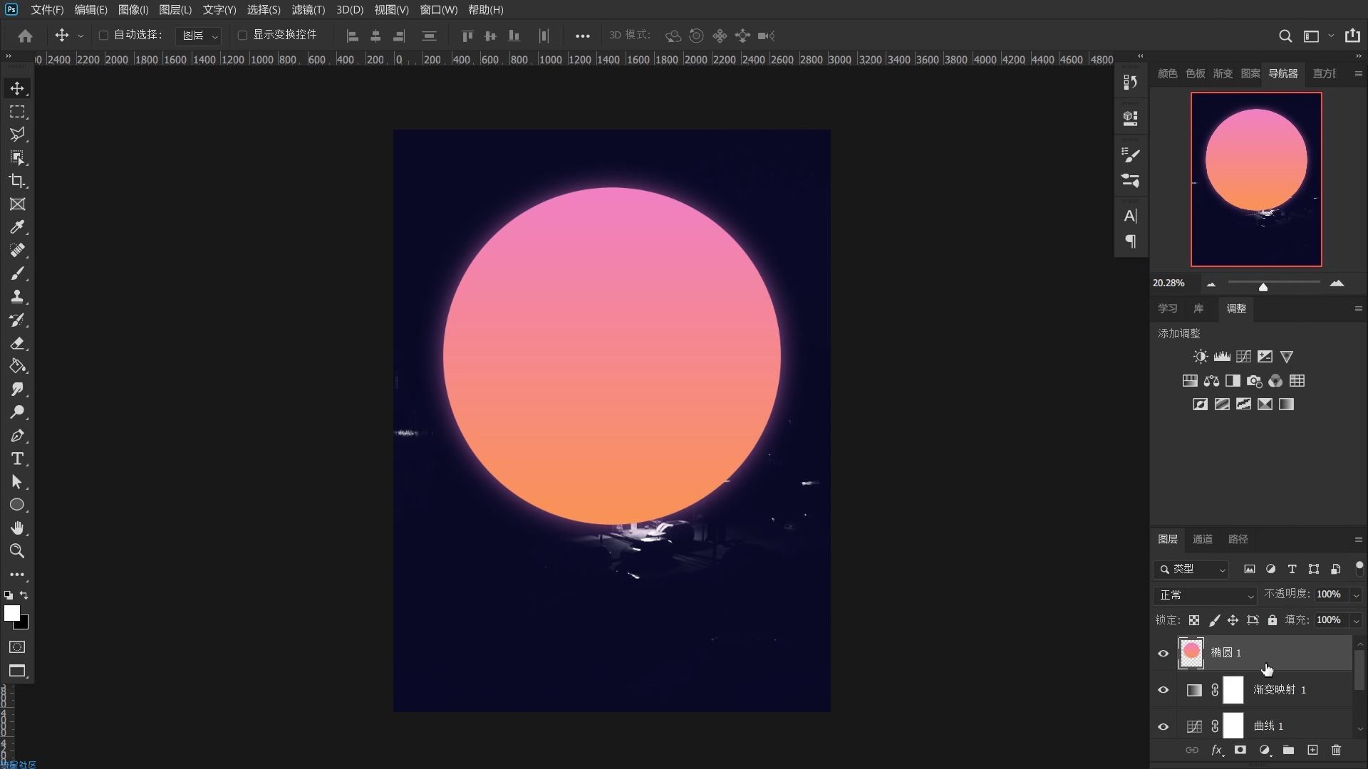Open the Move tool preset picker arrow
1368x769 pixels.
(81, 36)
